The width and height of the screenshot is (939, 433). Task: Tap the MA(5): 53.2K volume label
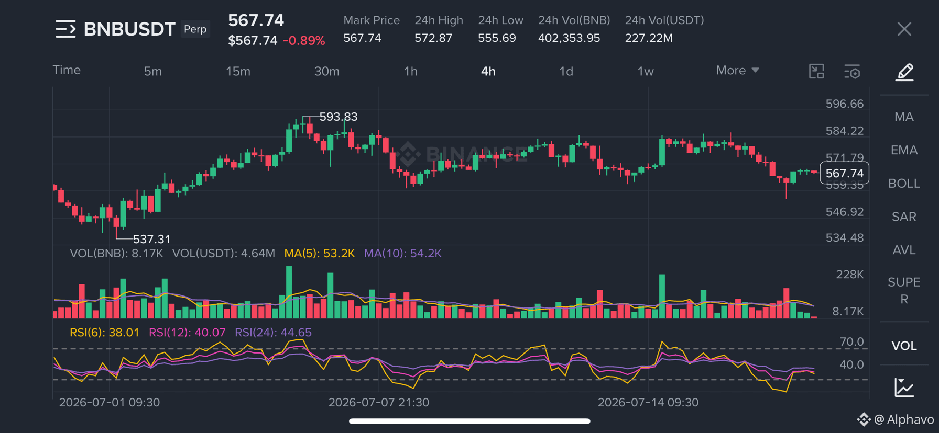(320, 253)
